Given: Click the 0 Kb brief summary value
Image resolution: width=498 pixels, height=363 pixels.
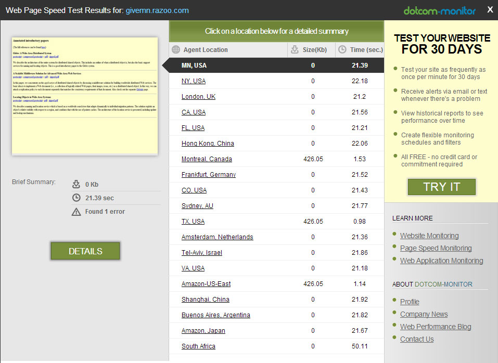Looking at the screenshot, I should (92, 184).
